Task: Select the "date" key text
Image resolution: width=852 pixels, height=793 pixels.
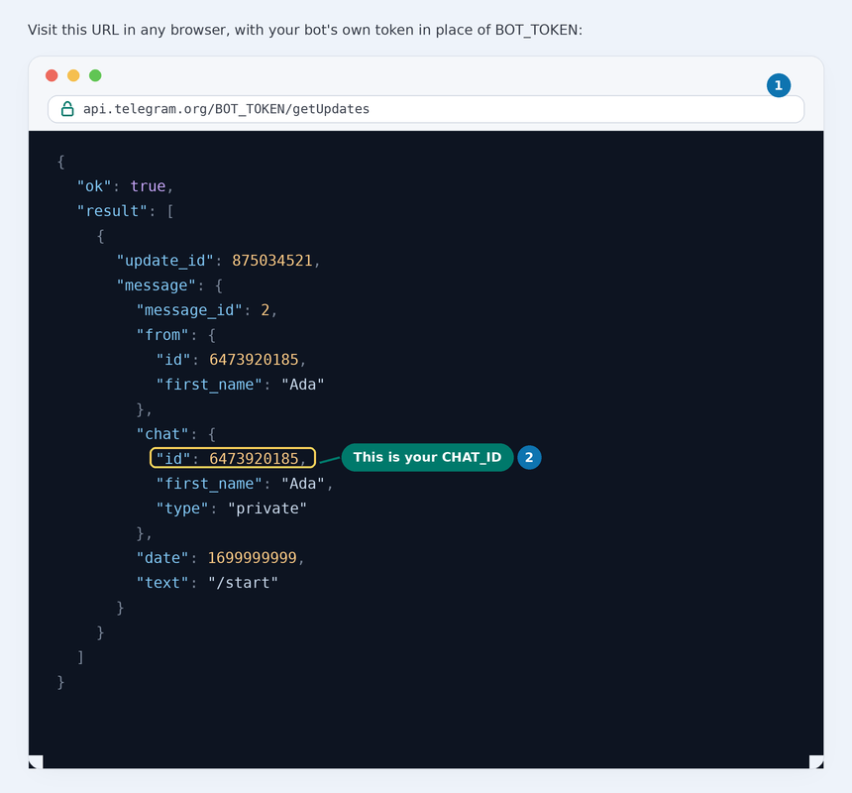Action: coord(162,558)
